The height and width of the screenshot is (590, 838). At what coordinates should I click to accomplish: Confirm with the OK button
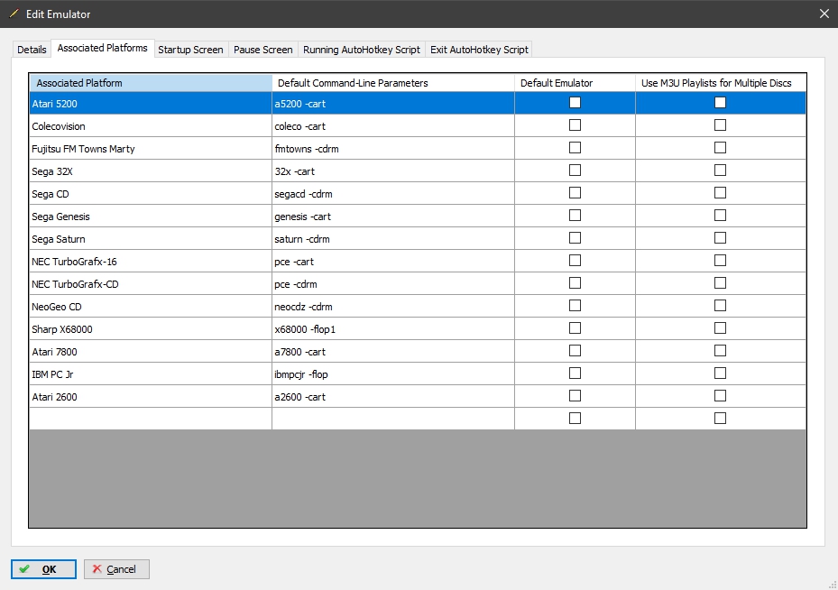click(x=43, y=569)
